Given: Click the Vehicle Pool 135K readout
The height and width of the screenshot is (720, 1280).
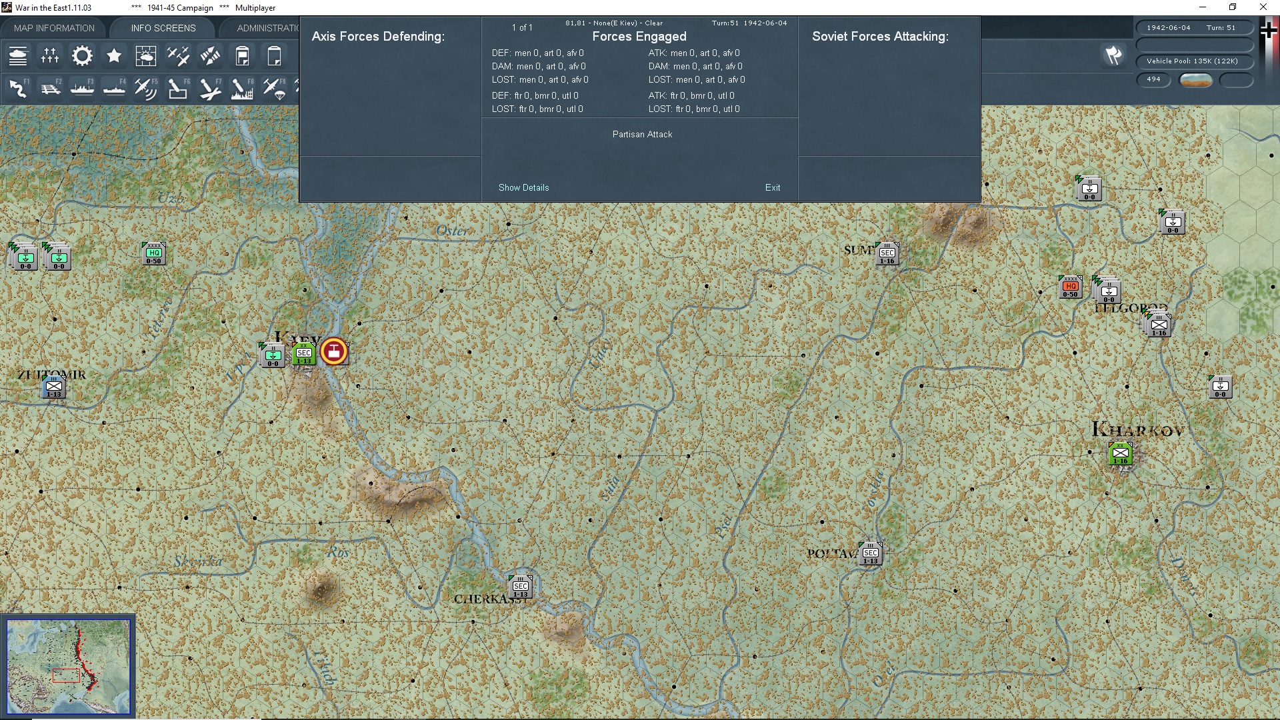Looking at the screenshot, I should coord(1195,61).
